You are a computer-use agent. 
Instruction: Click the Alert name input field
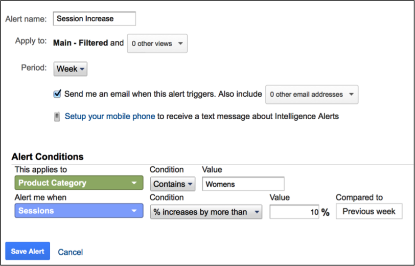click(94, 18)
